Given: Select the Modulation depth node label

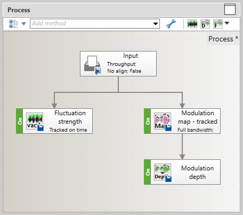Looking at the screenshot, I should pos(197,172).
